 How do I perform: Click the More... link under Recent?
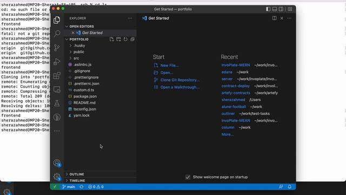pos(227,134)
